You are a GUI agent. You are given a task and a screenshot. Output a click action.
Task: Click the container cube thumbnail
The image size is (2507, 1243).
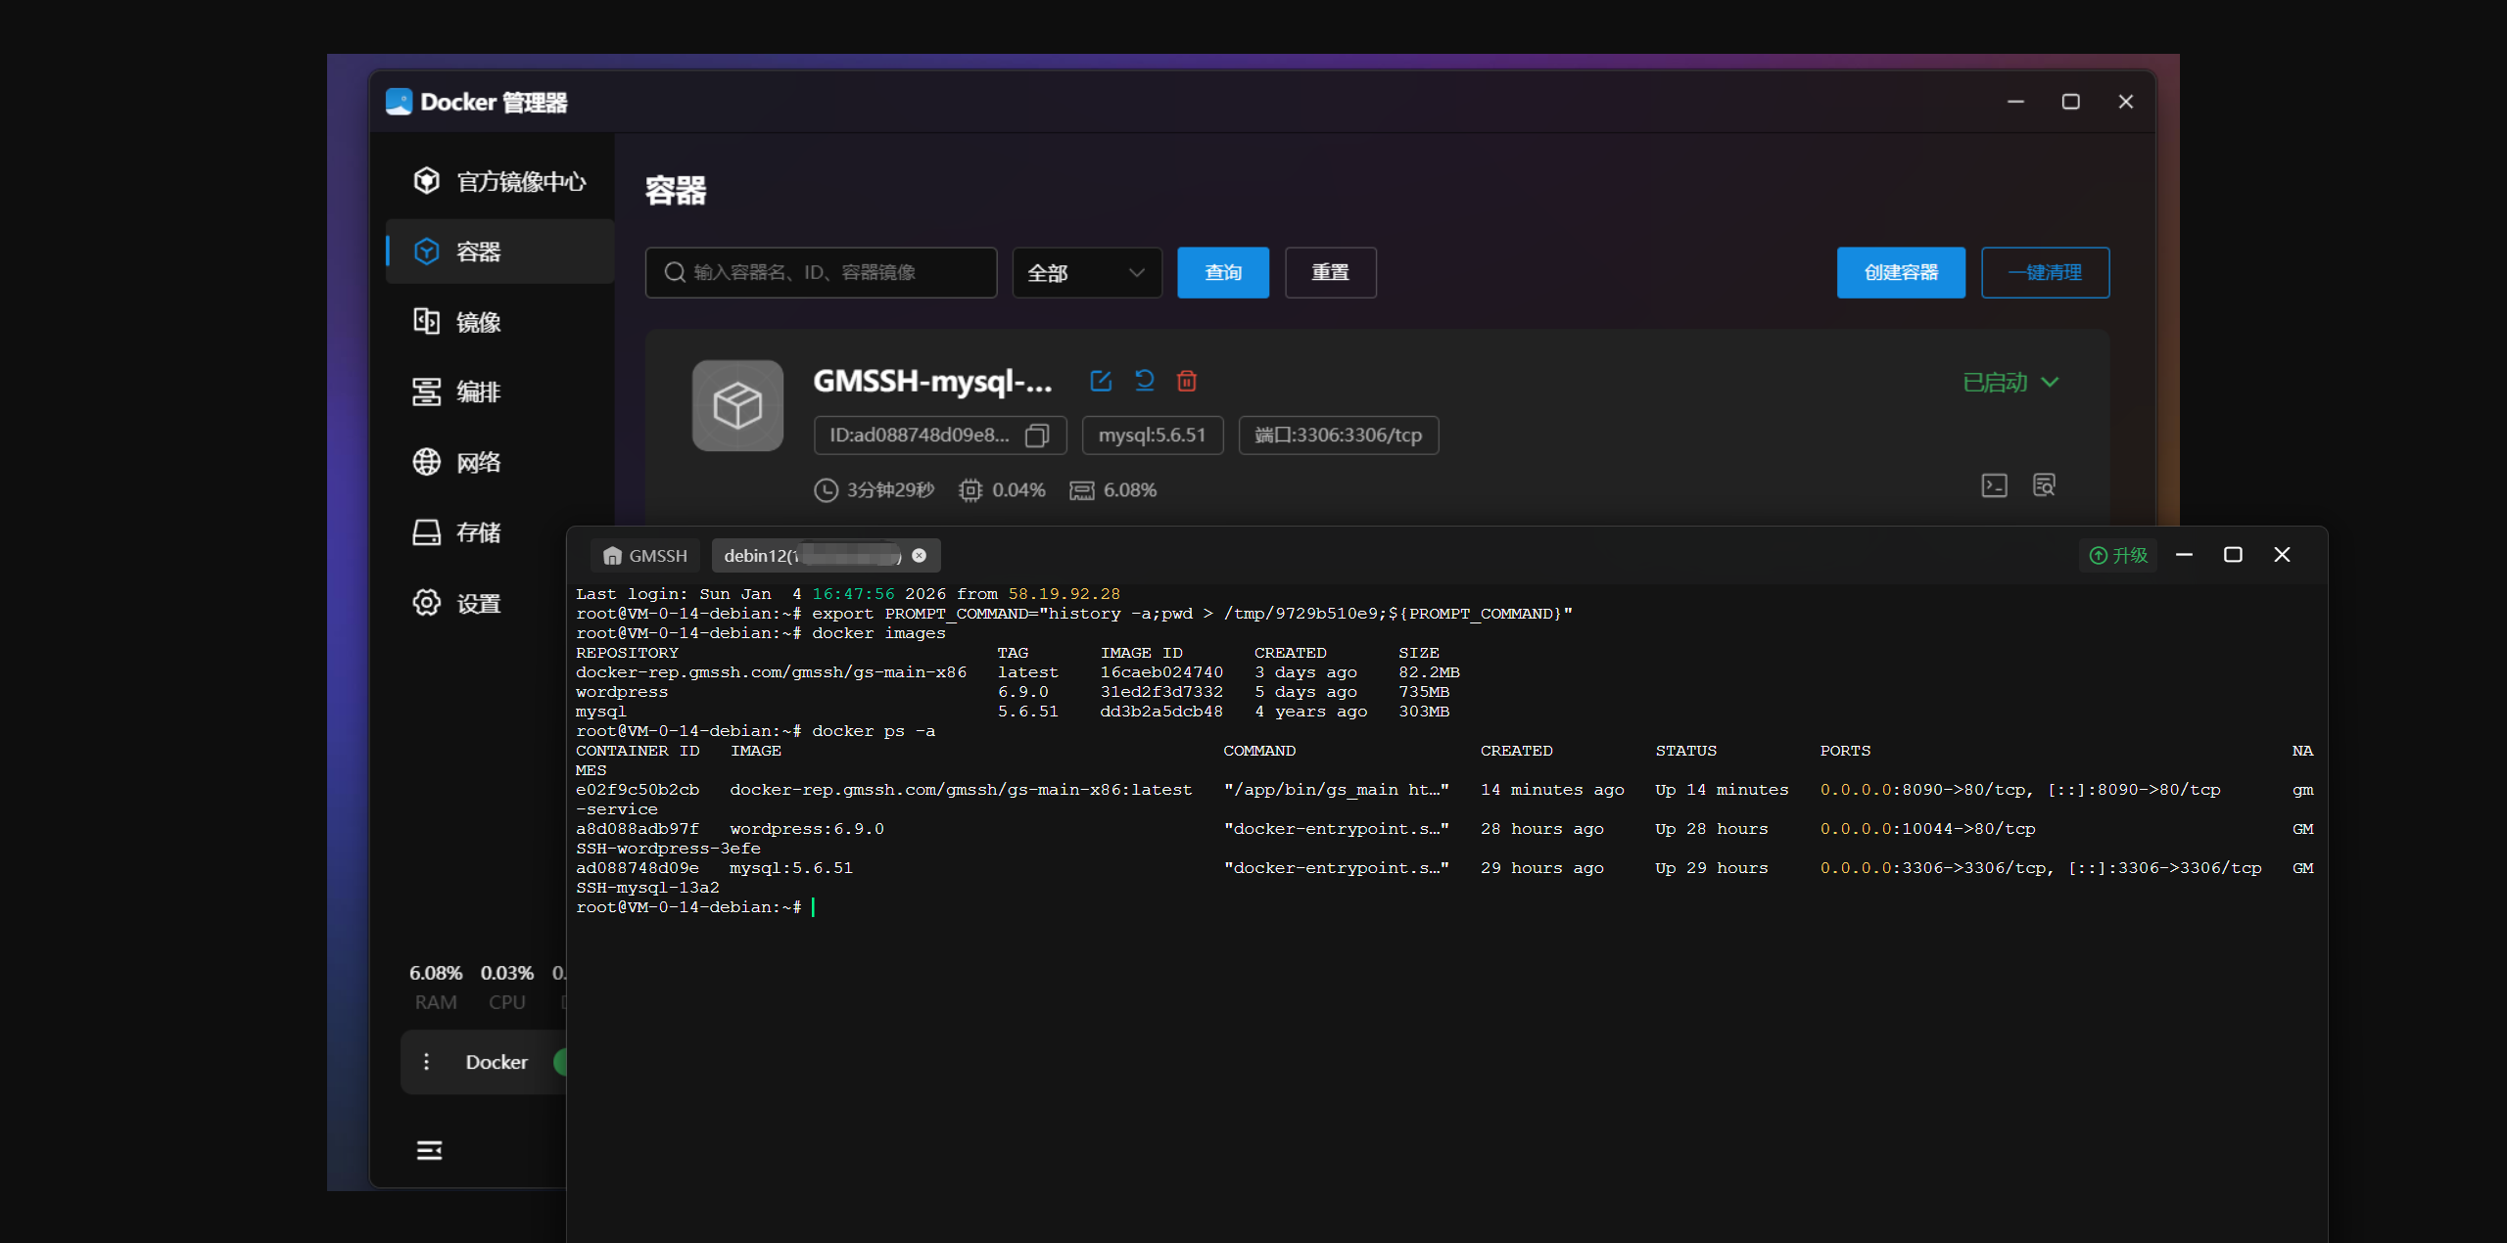[x=737, y=405]
